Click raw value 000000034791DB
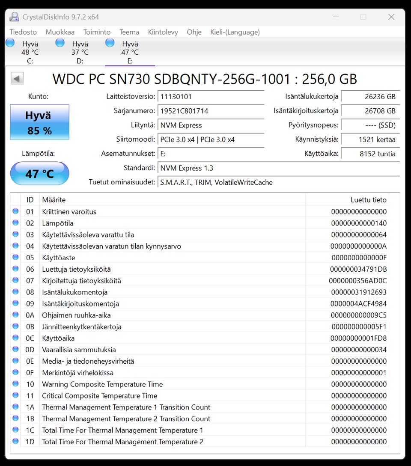Image resolution: width=411 pixels, height=466 pixels. (358, 269)
